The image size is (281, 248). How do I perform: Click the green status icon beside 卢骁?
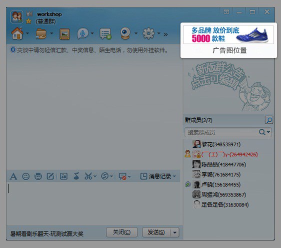tap(188, 184)
